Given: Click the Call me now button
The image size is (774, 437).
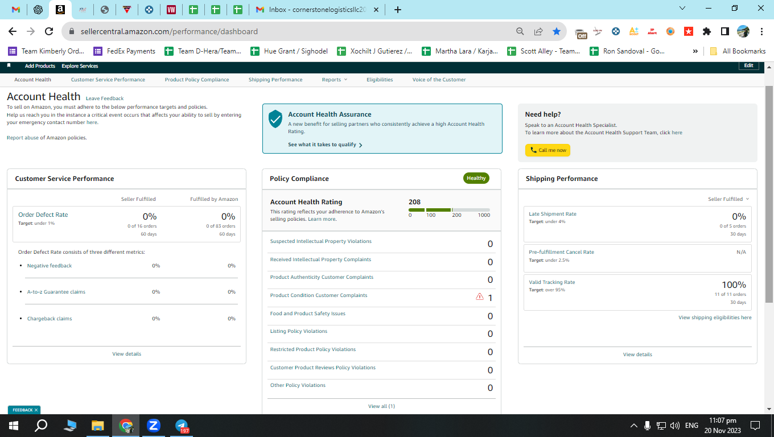Looking at the screenshot, I should pyautogui.click(x=547, y=150).
